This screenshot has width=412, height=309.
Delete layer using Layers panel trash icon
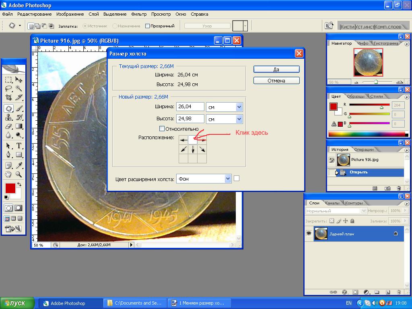[398, 292]
